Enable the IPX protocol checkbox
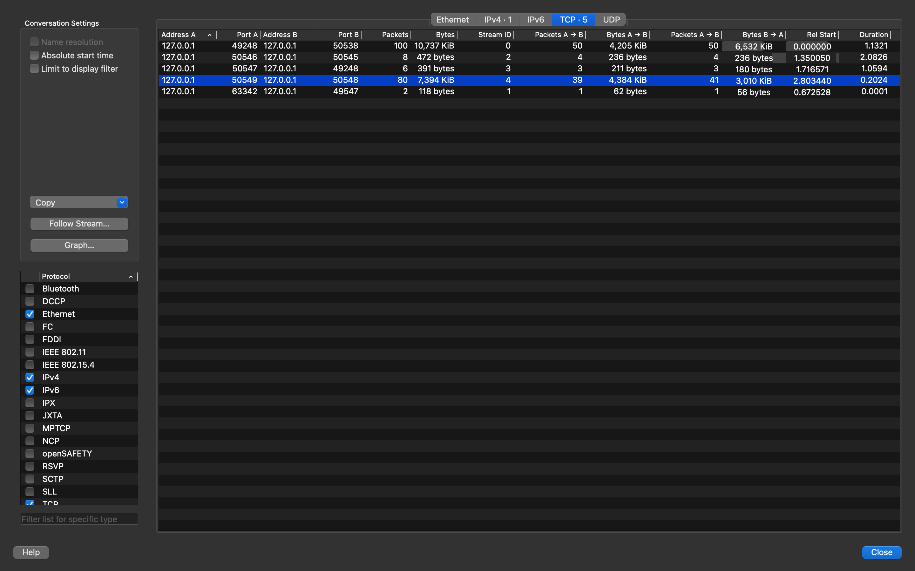Image resolution: width=915 pixels, height=571 pixels. click(x=30, y=403)
